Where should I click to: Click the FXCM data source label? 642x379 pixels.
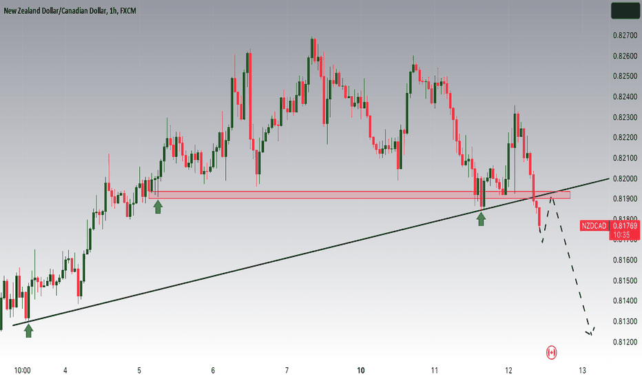tap(127, 10)
